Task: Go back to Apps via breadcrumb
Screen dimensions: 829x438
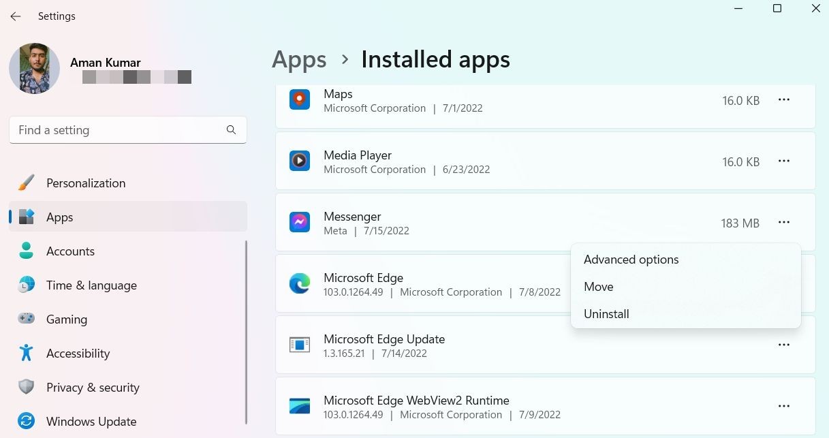Action: (300, 60)
